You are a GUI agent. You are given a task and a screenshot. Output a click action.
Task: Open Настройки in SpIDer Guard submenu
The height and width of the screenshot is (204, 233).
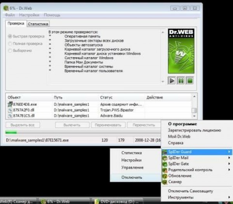click(x=131, y=160)
